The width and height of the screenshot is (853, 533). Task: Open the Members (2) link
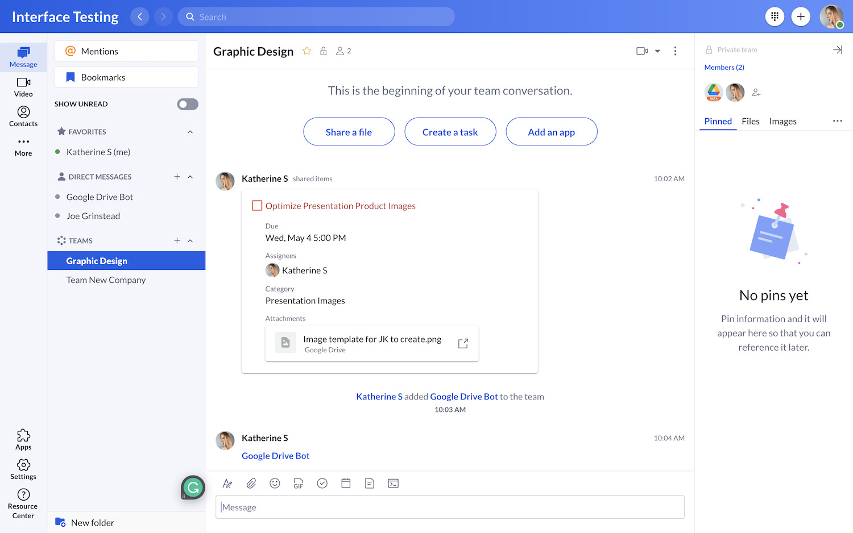pos(724,67)
